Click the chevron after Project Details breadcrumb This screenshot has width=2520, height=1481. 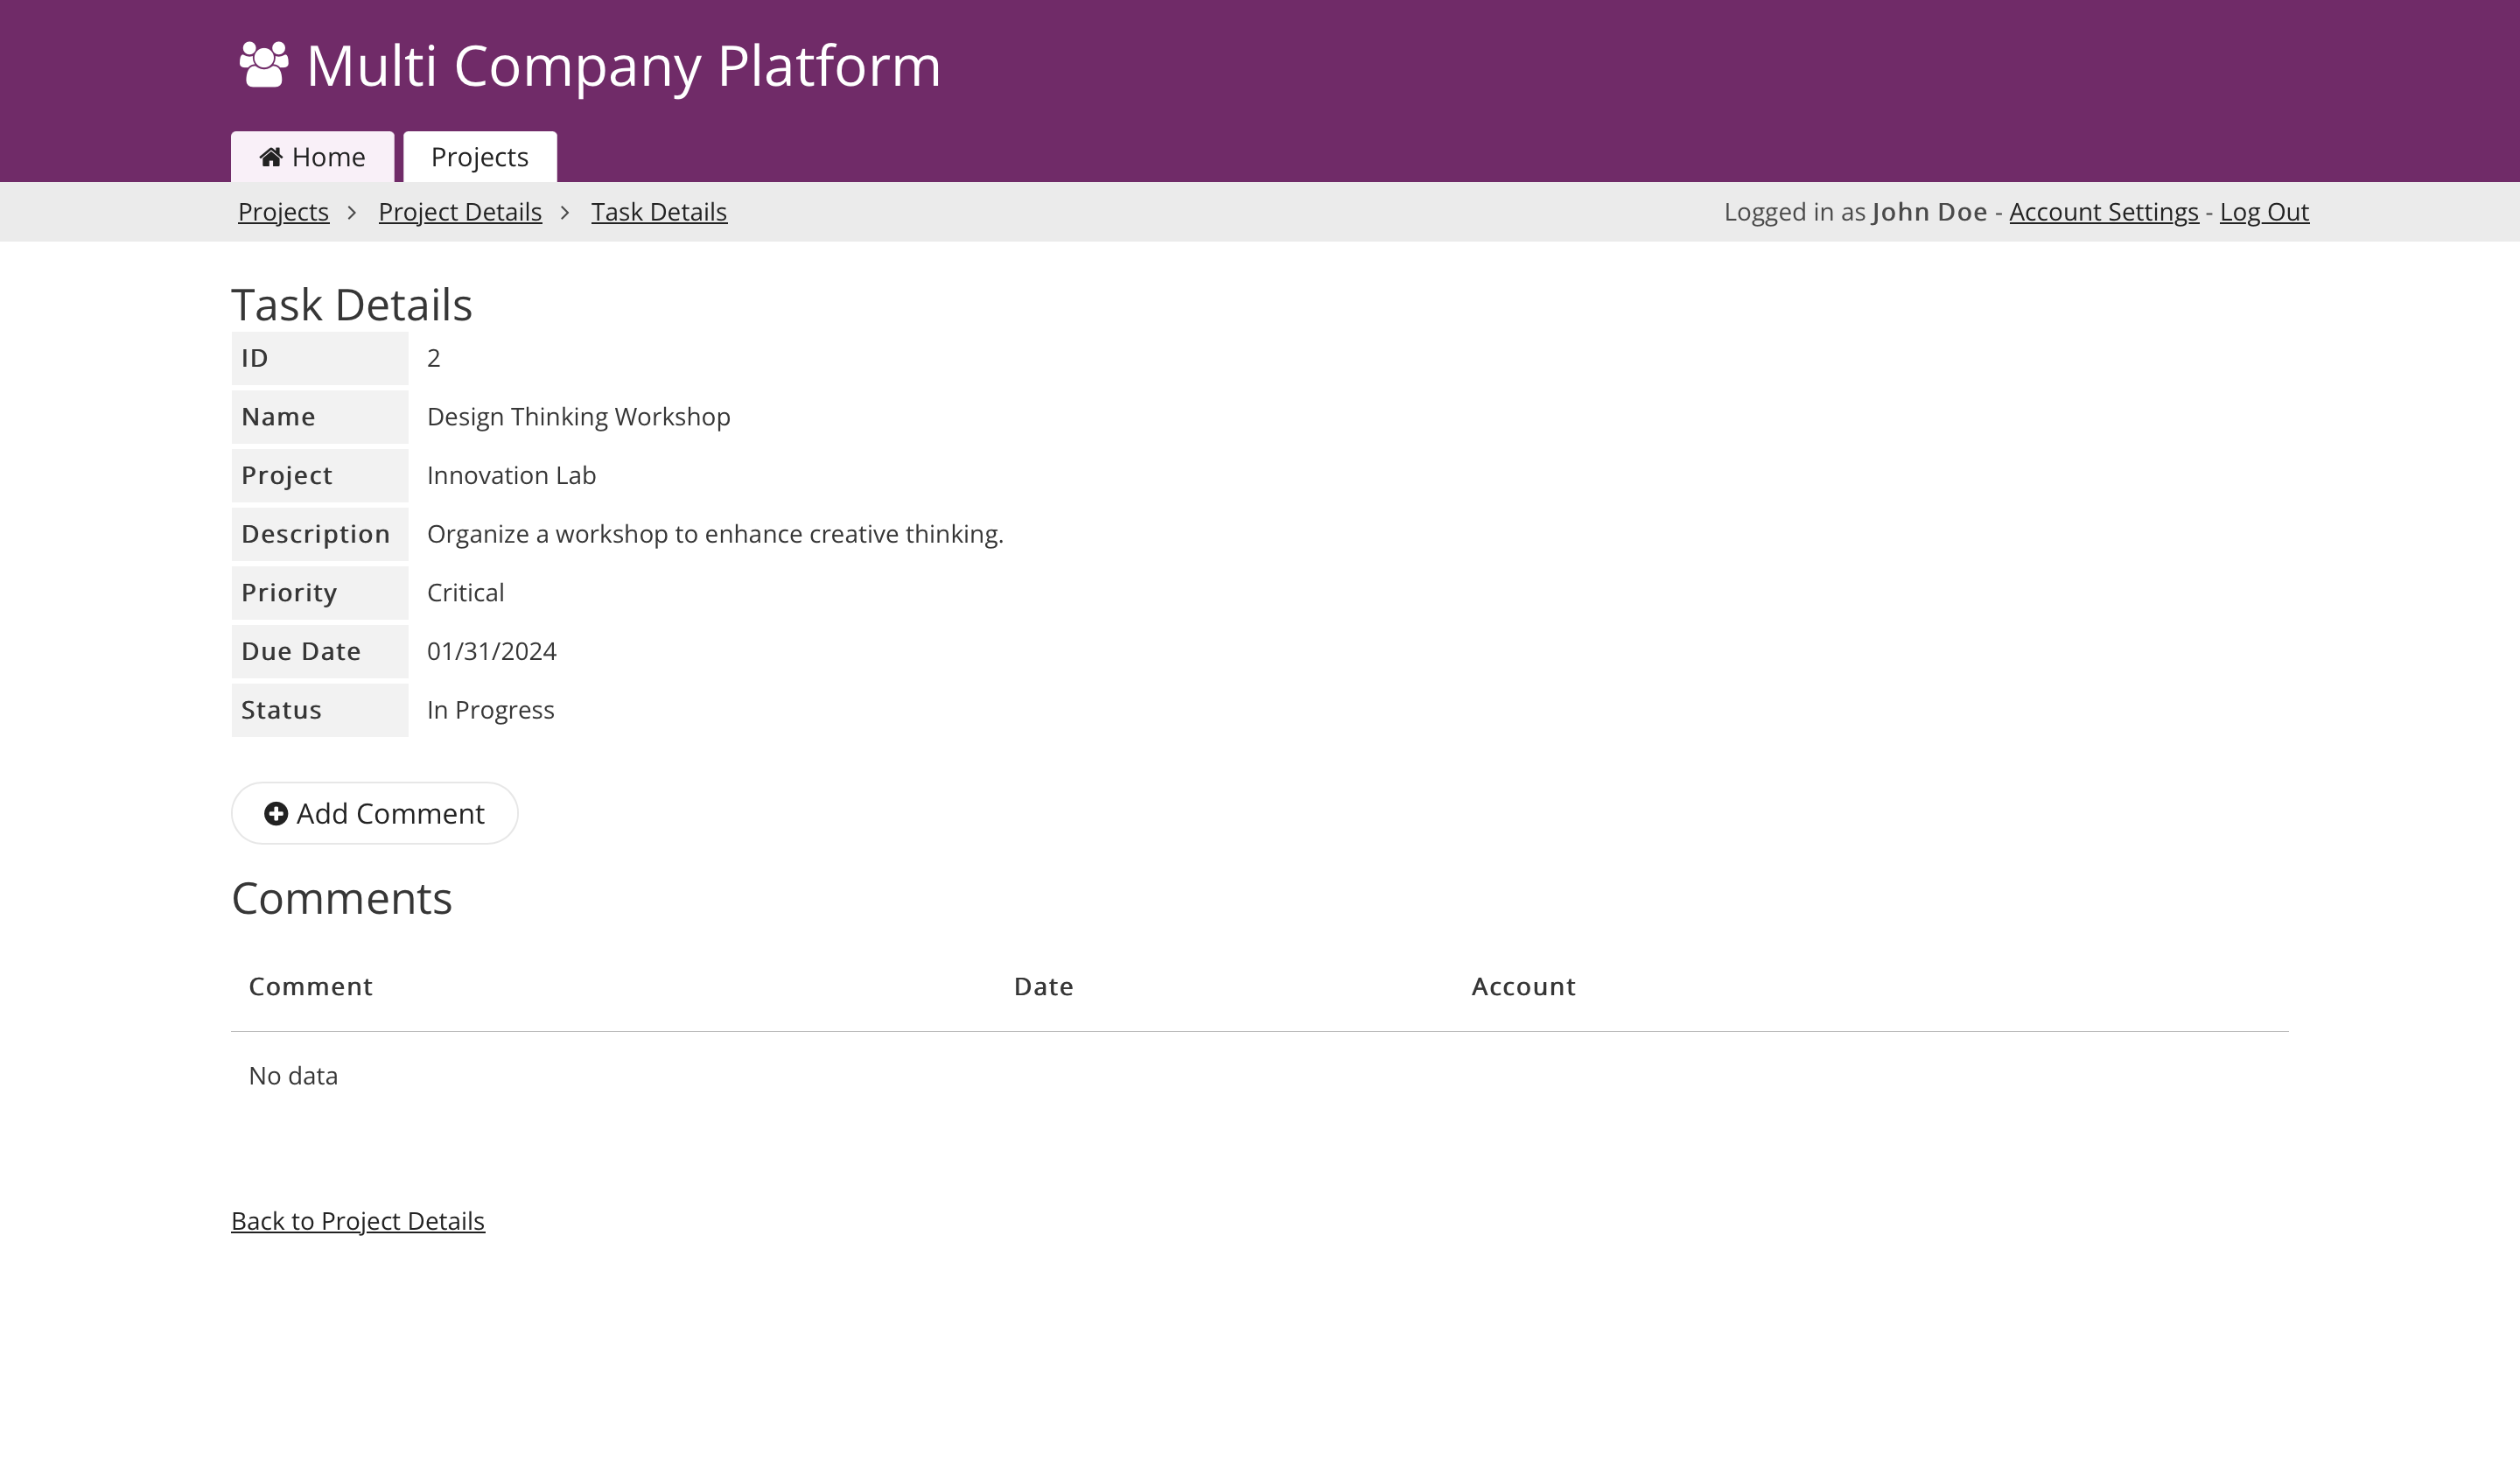pyautogui.click(x=565, y=212)
